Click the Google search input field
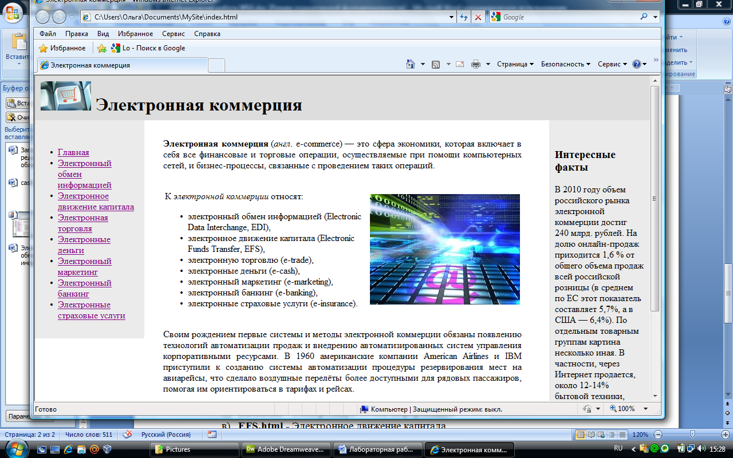733x458 pixels. coord(570,17)
